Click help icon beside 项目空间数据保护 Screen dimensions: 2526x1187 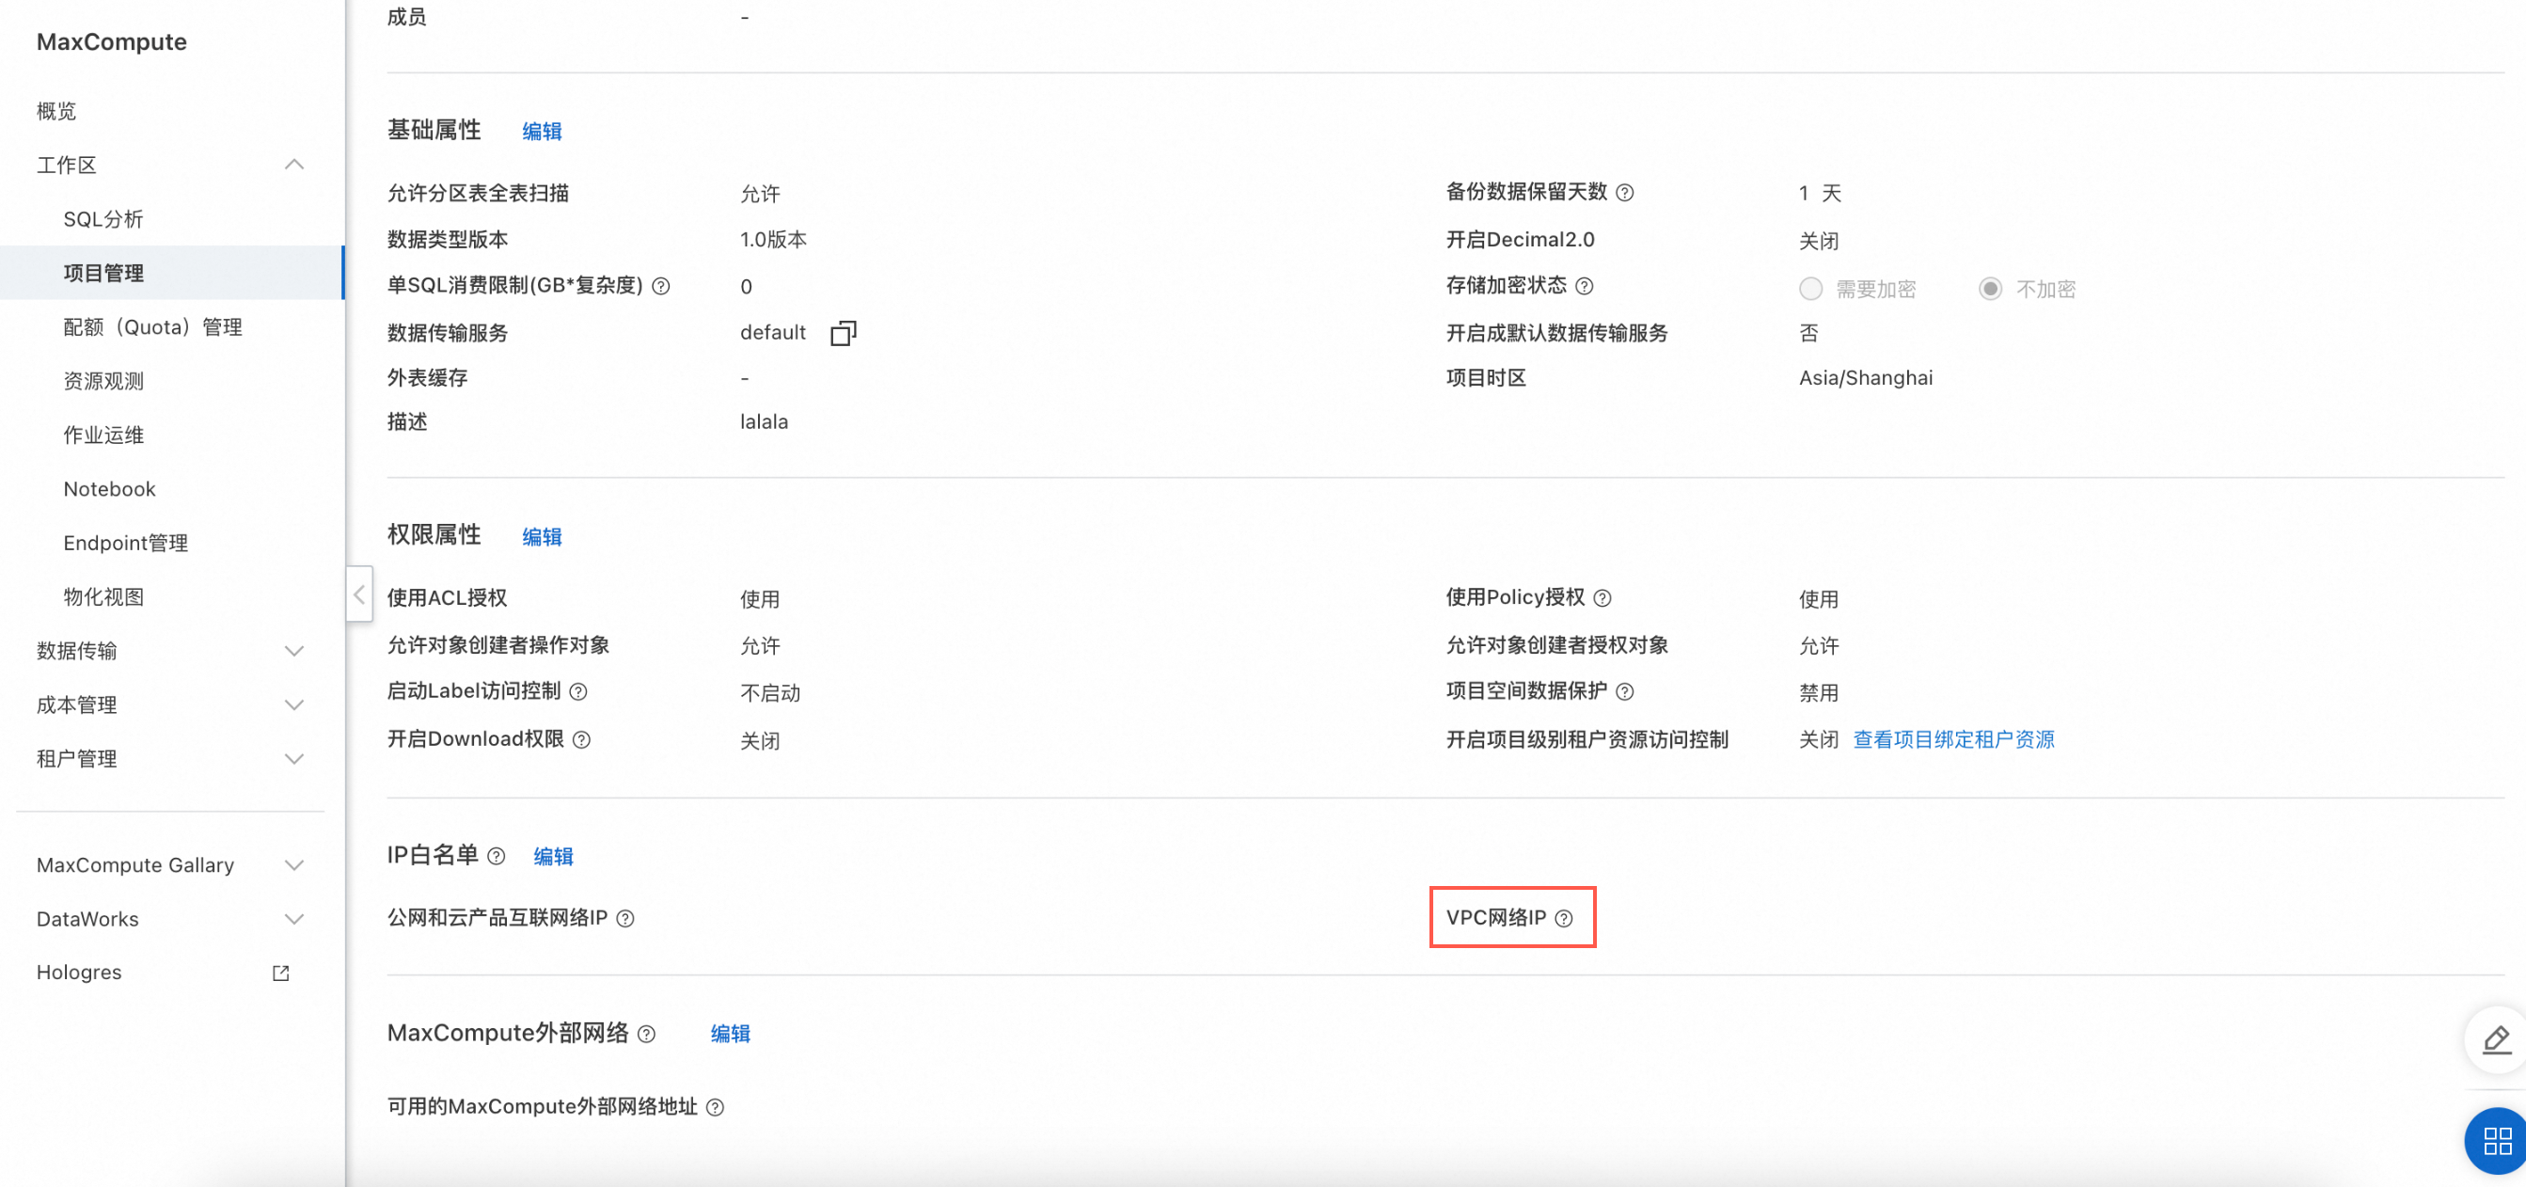1625,691
